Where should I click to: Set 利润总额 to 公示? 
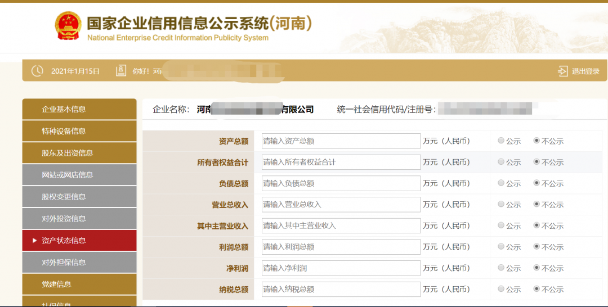coord(501,247)
